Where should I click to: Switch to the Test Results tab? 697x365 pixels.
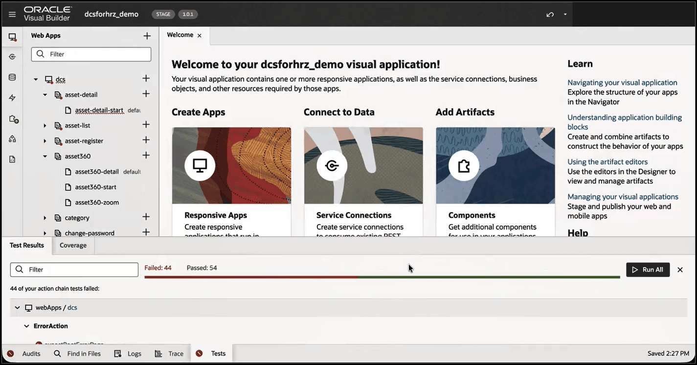[27, 245]
